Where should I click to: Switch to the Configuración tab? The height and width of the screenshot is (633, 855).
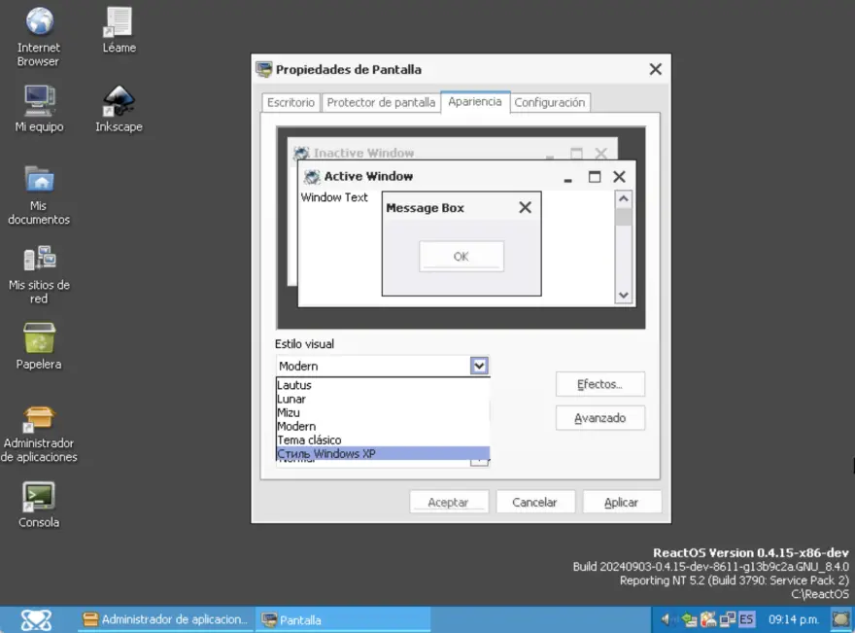[550, 103]
